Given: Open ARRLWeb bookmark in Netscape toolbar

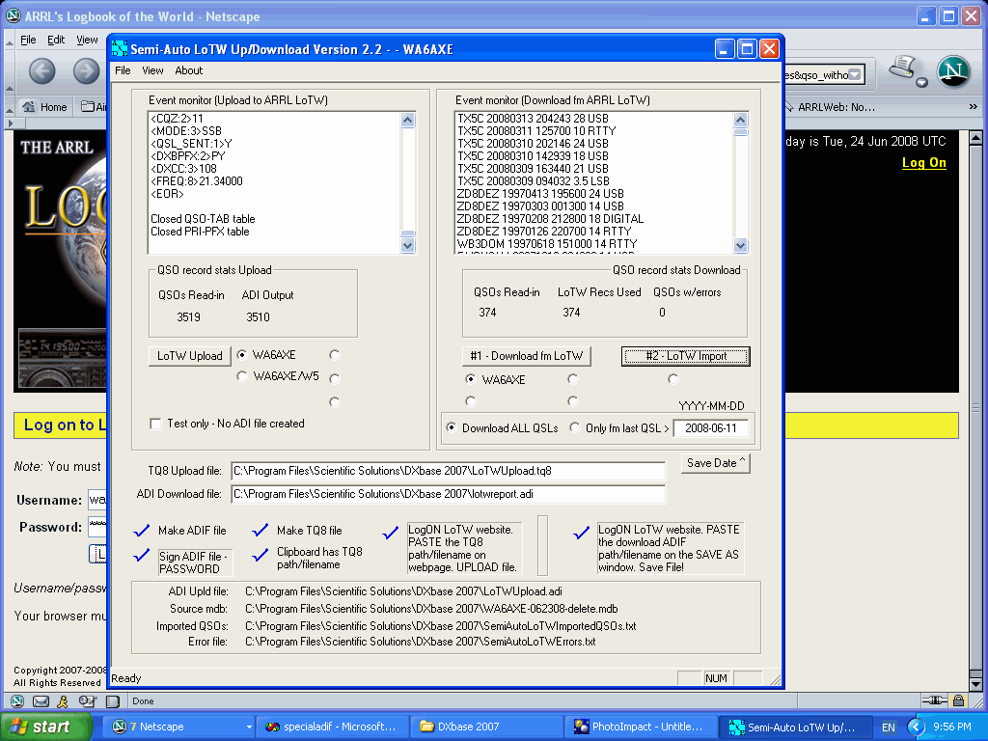Looking at the screenshot, I should (x=831, y=107).
